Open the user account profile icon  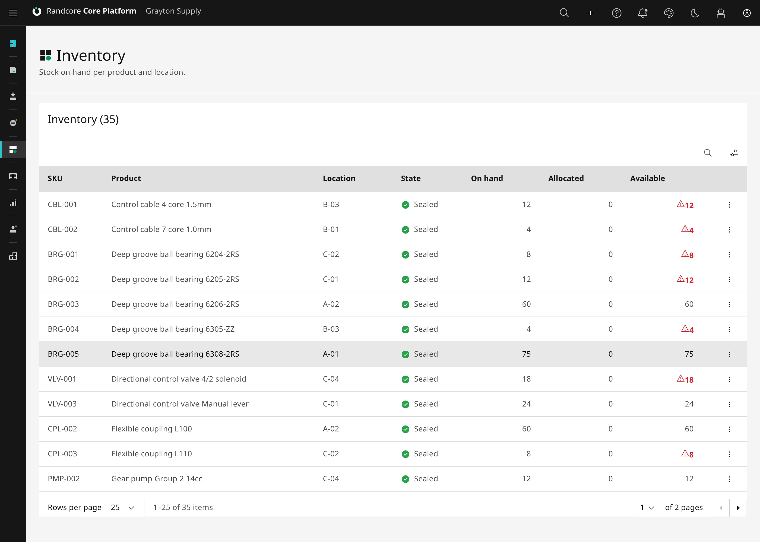pos(747,13)
